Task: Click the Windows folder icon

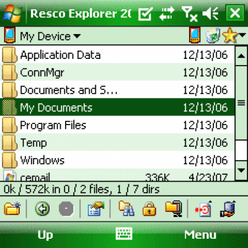Action: 9,160
